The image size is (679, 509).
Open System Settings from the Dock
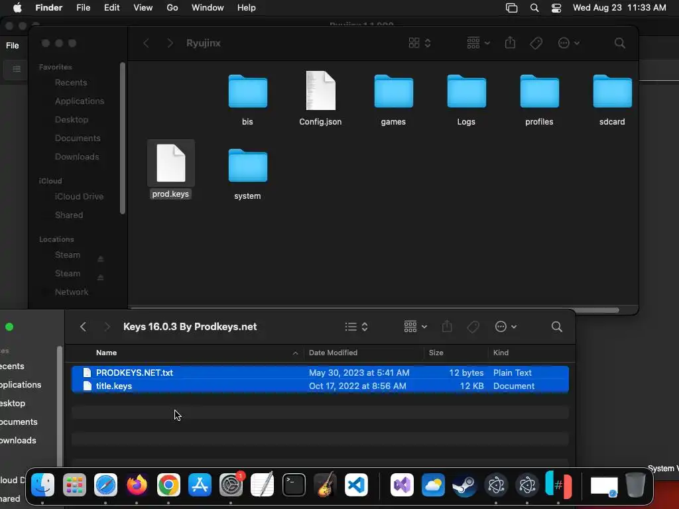click(231, 484)
